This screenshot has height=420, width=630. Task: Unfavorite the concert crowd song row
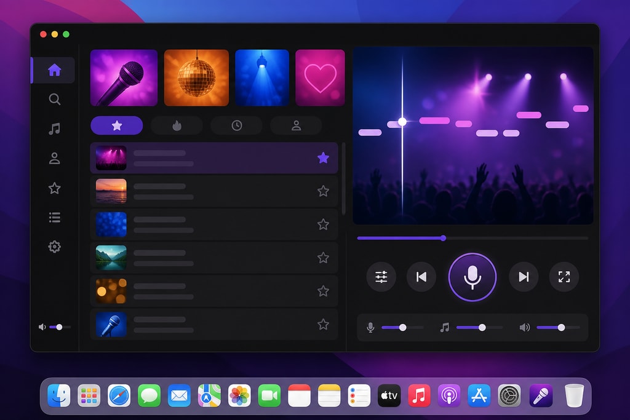click(323, 158)
